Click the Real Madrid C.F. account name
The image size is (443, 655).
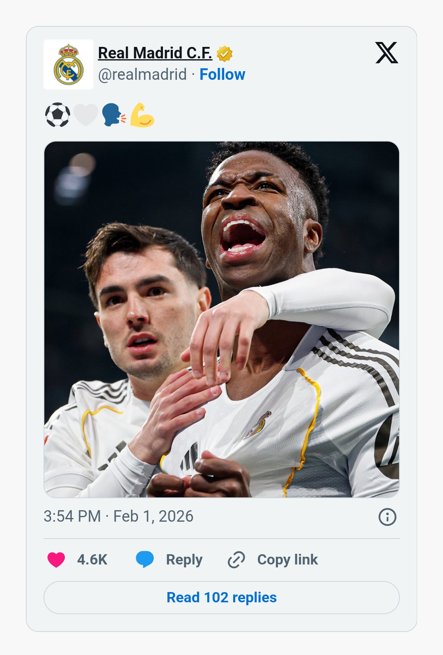tap(155, 53)
